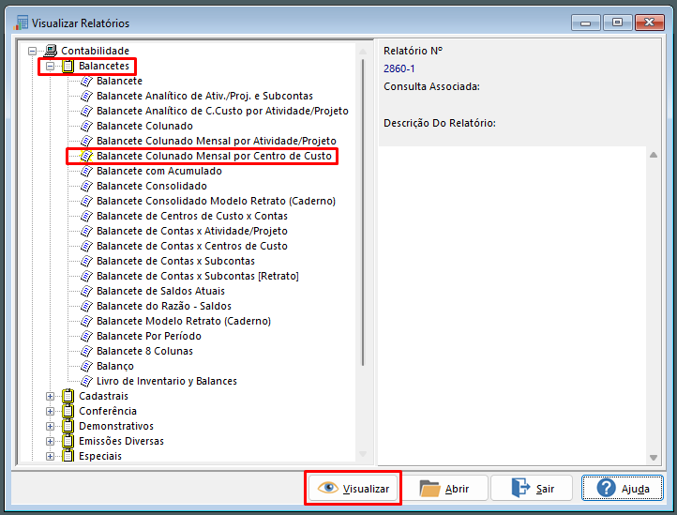The image size is (677, 515).
Task: Click the Abrir button
Action: [x=444, y=488]
